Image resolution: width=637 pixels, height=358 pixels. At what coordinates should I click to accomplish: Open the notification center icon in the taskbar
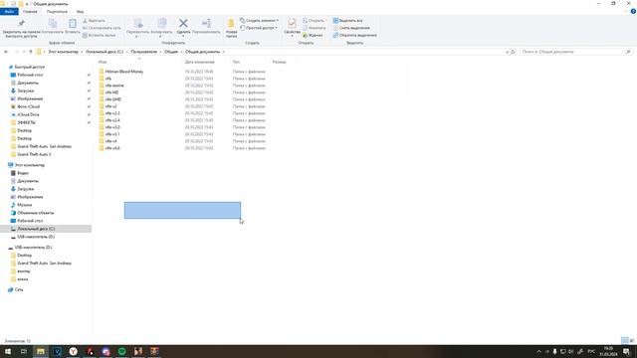626,351
